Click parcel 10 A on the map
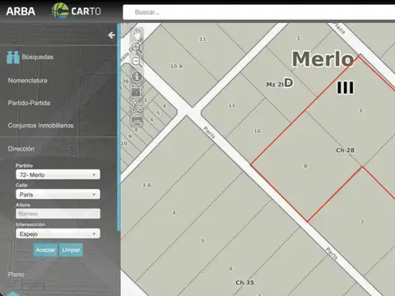The height and width of the screenshot is (296, 395). [x=176, y=66]
